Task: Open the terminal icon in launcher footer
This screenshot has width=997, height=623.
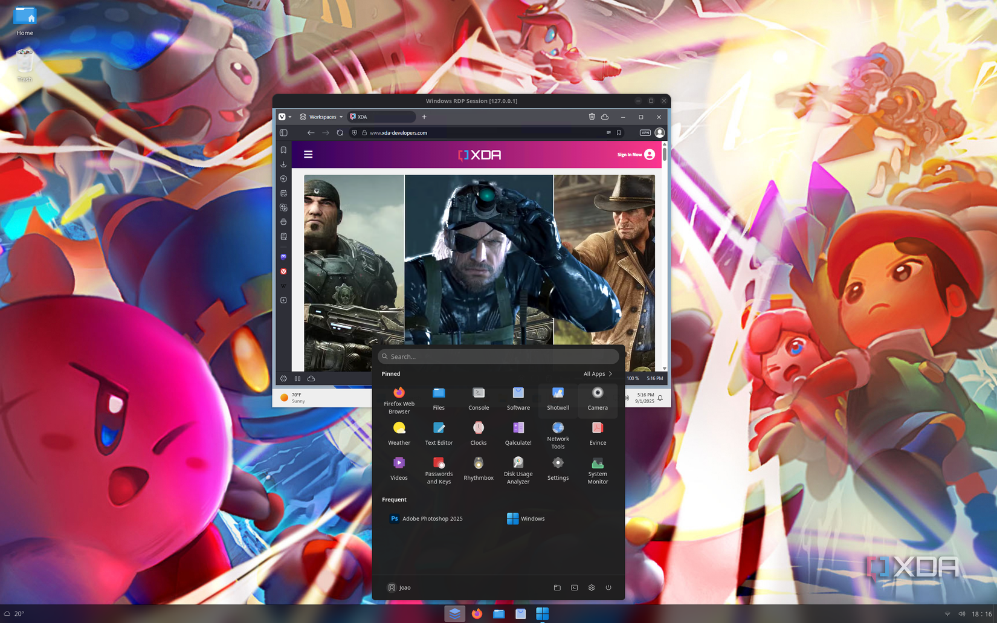Action: [x=575, y=587]
